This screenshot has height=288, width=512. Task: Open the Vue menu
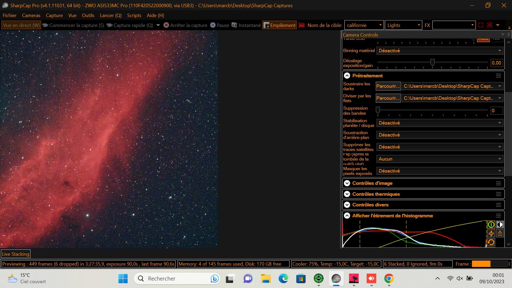[72, 15]
